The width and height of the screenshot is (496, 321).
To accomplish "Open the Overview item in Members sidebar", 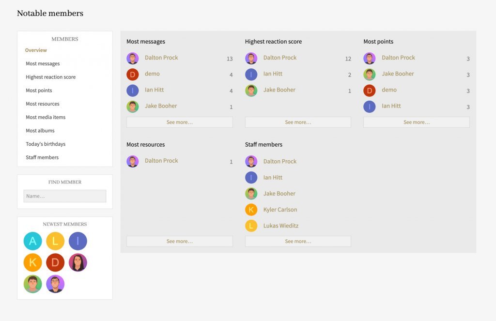I will tap(36, 50).
